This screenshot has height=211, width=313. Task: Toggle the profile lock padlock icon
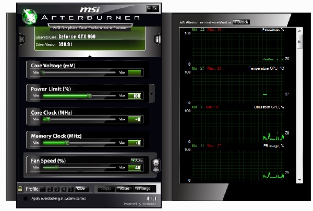coord(20,189)
